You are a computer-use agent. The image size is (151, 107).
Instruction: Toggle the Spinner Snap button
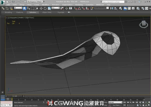click(87, 8)
